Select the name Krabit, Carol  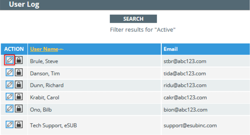coord(45,97)
